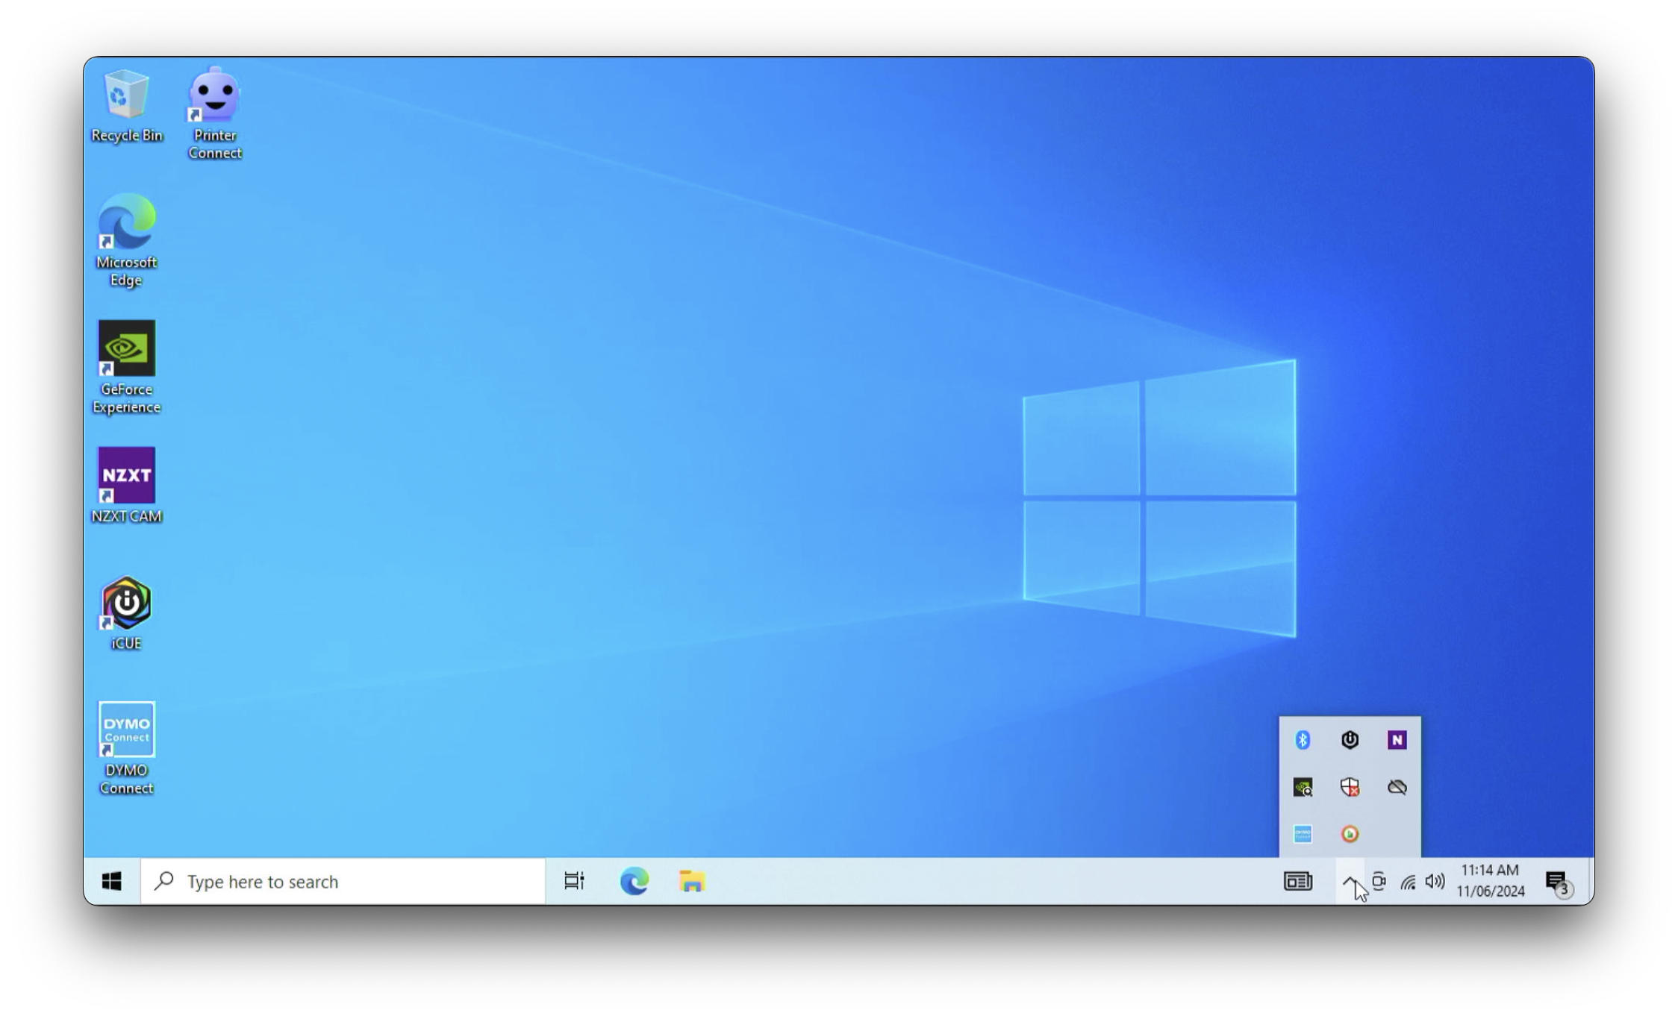This screenshot has width=1678, height=1016.
Task: Open the clock and date calendar
Action: pos(1490,881)
